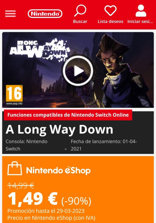The image size is (156, 223).
Task: Open Funciones compatibles de Nintendo Switch Online banner
Action: coord(68,115)
